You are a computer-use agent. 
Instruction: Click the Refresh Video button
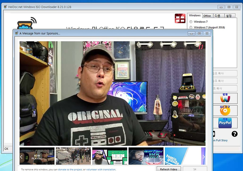(169, 169)
